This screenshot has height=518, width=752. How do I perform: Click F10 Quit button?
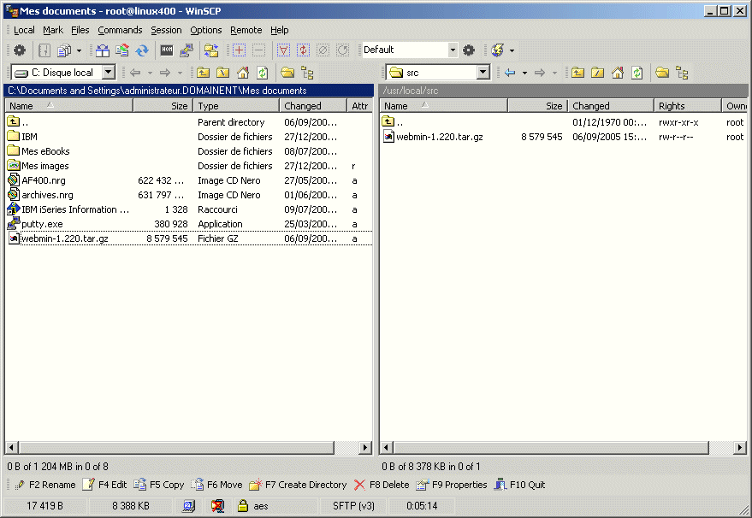tap(519, 485)
